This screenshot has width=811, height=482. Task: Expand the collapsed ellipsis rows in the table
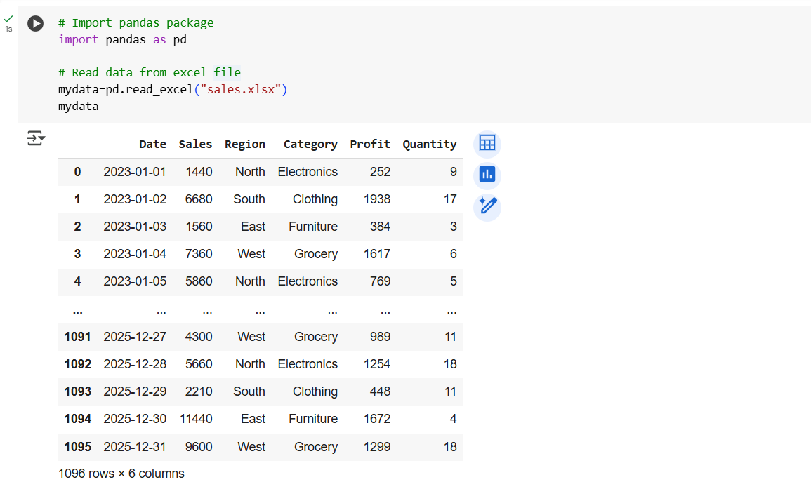(x=77, y=309)
